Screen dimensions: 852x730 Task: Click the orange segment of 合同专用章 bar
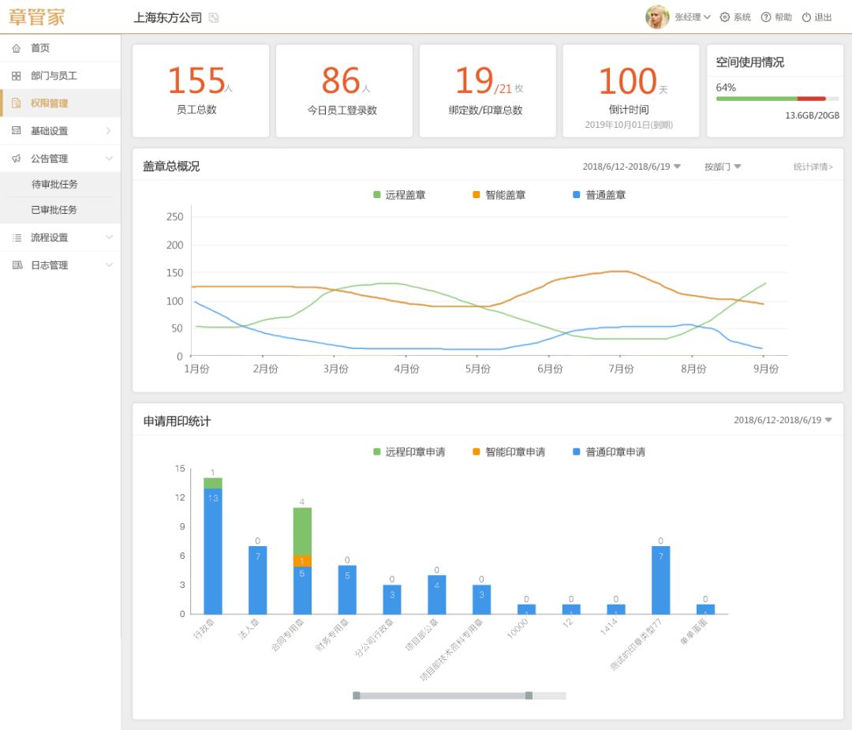(303, 561)
